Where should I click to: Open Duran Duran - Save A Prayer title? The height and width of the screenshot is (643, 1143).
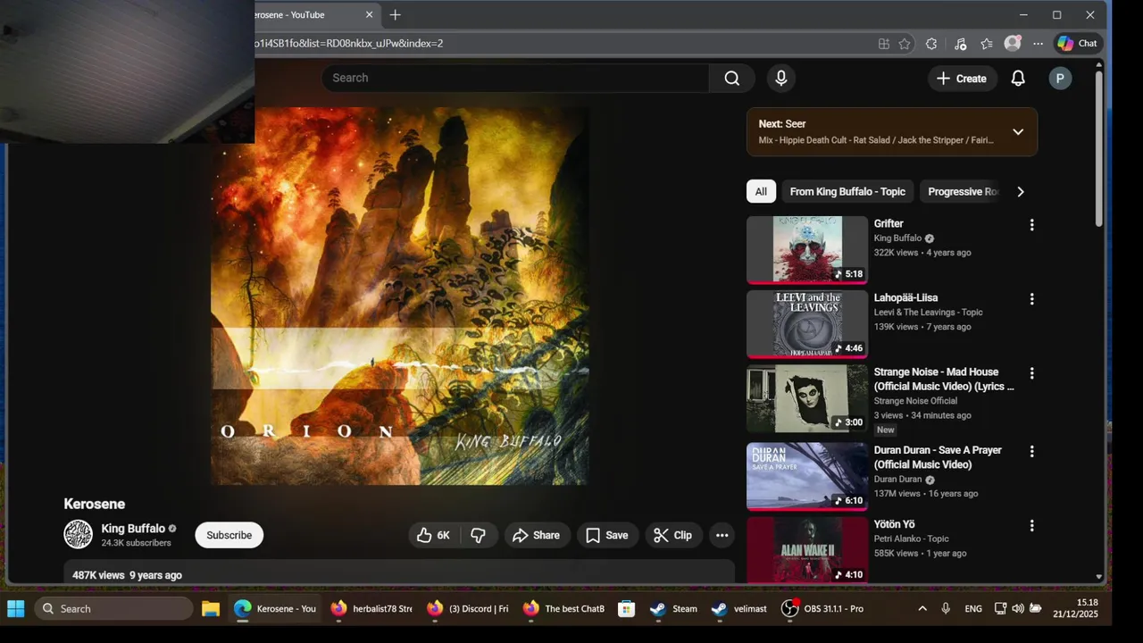[x=938, y=457]
